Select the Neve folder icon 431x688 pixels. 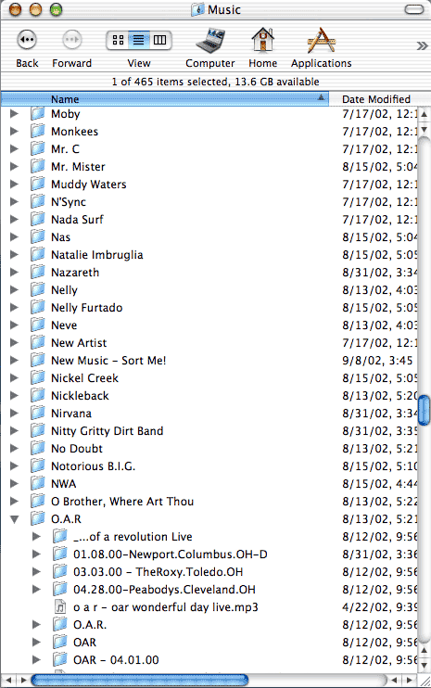coord(38,325)
